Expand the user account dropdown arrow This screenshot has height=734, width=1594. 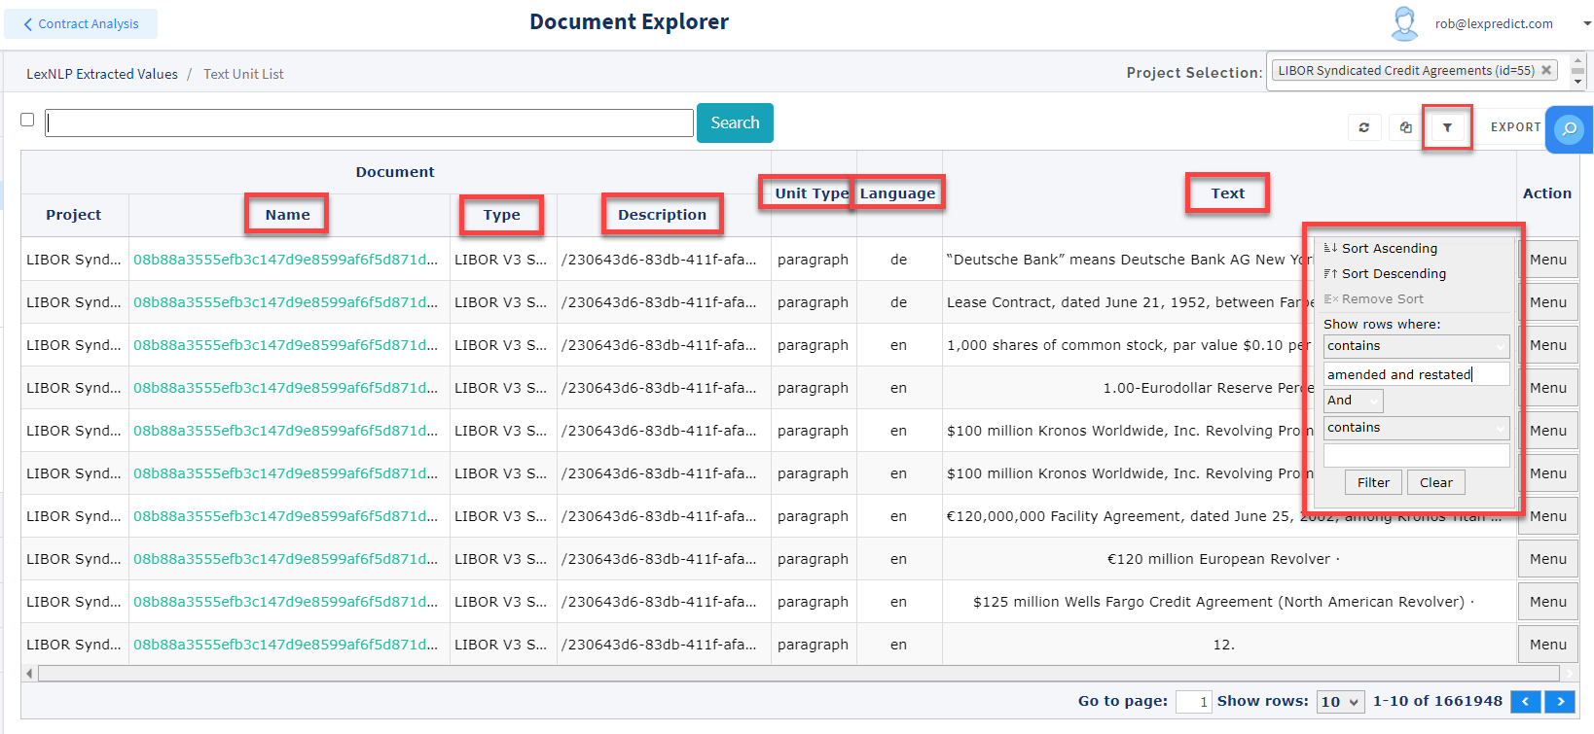tap(1587, 23)
